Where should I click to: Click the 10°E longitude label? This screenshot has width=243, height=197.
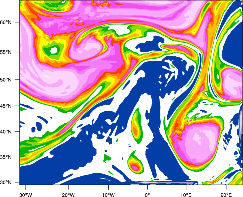(186, 195)
